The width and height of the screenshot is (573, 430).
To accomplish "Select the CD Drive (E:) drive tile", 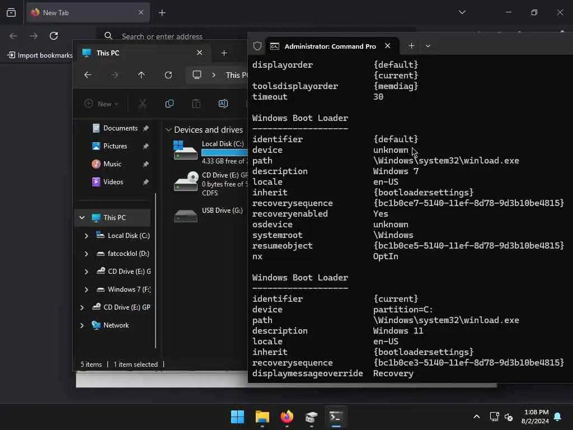I will coord(210,184).
